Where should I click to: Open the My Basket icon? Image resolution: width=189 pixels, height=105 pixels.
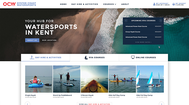click(x=173, y=4)
